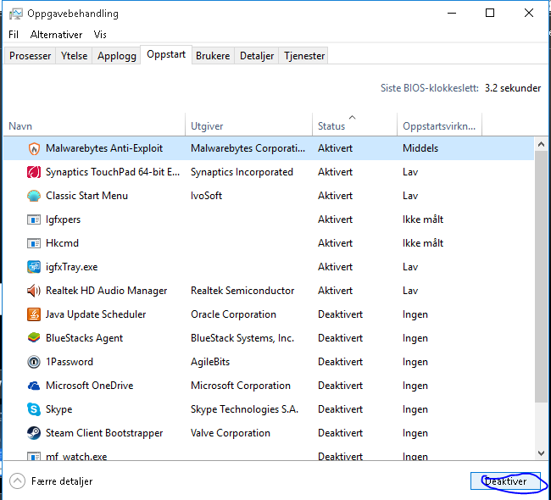Viewport: 551px width, 500px height.
Task: Sort by the Utgiver column header
Action: (x=248, y=125)
